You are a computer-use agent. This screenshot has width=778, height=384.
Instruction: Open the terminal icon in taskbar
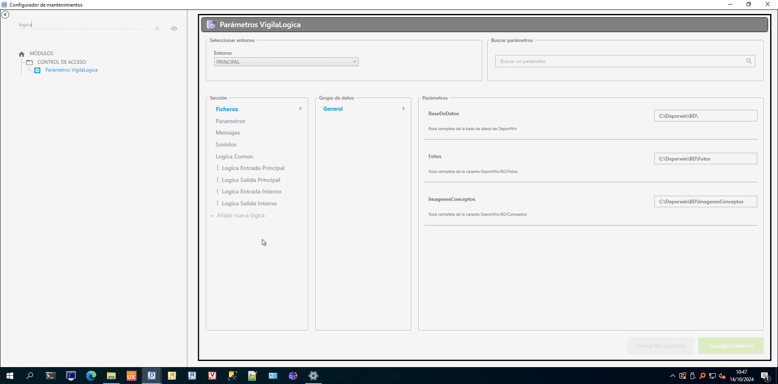(x=50, y=376)
